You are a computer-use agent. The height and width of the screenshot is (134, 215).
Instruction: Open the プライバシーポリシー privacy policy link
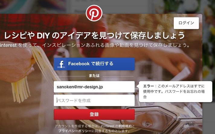(x=75, y=131)
